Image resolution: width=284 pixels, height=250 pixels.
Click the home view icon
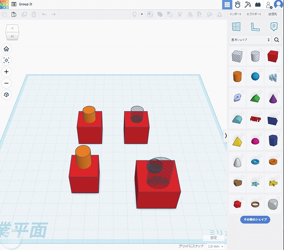[6, 49]
